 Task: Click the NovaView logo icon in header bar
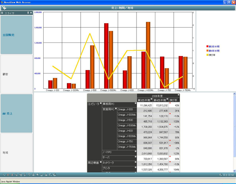(4, 8)
